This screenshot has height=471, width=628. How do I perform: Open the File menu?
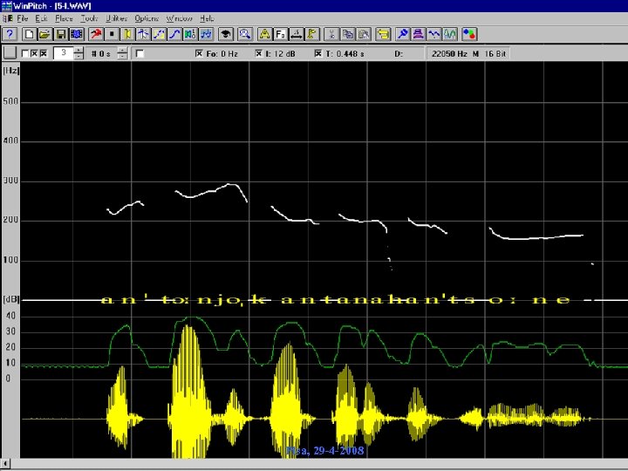click(x=22, y=17)
